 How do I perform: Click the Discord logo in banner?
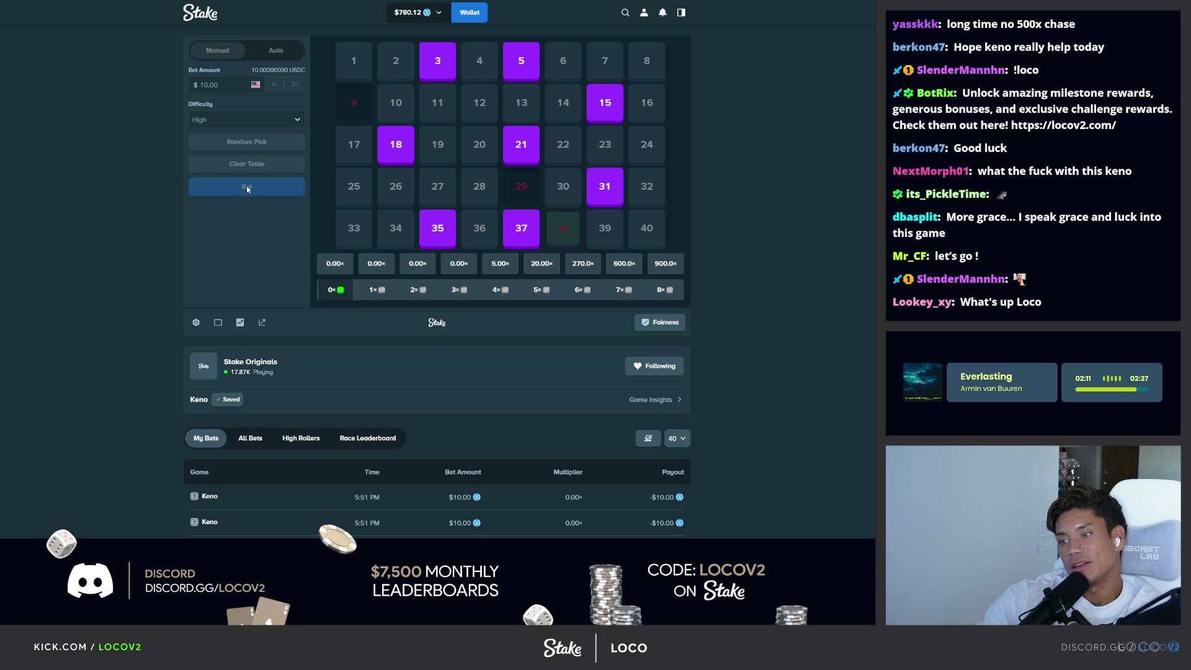click(x=91, y=581)
